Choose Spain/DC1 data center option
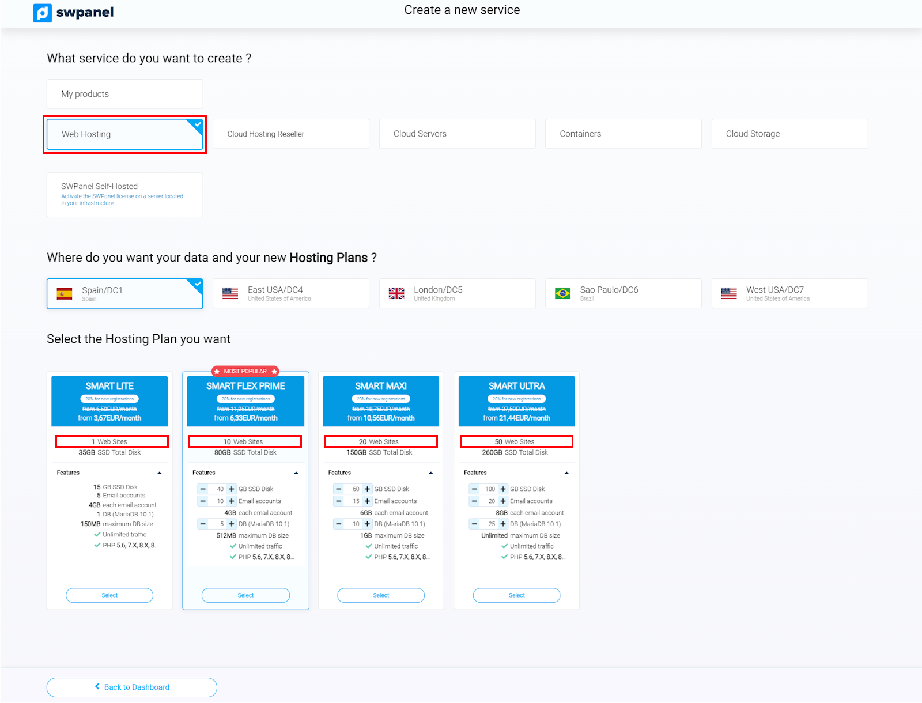Viewport: 922px width, 703px height. tap(124, 294)
